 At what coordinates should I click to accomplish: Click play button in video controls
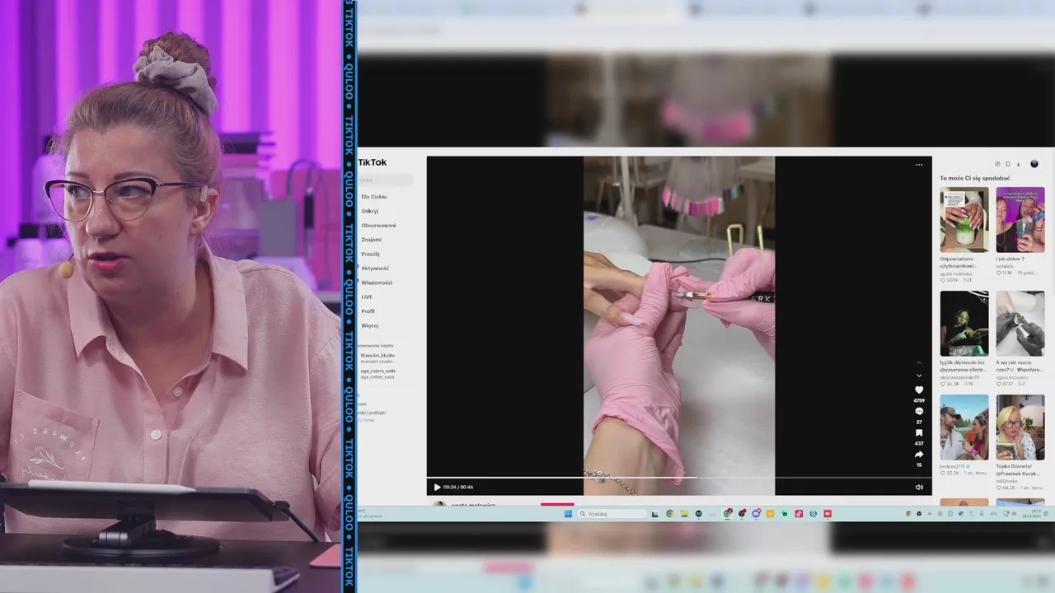coord(437,487)
